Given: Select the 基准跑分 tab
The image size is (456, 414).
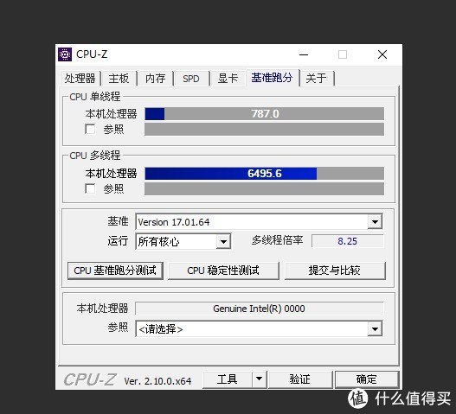Looking at the screenshot, I should [x=273, y=78].
